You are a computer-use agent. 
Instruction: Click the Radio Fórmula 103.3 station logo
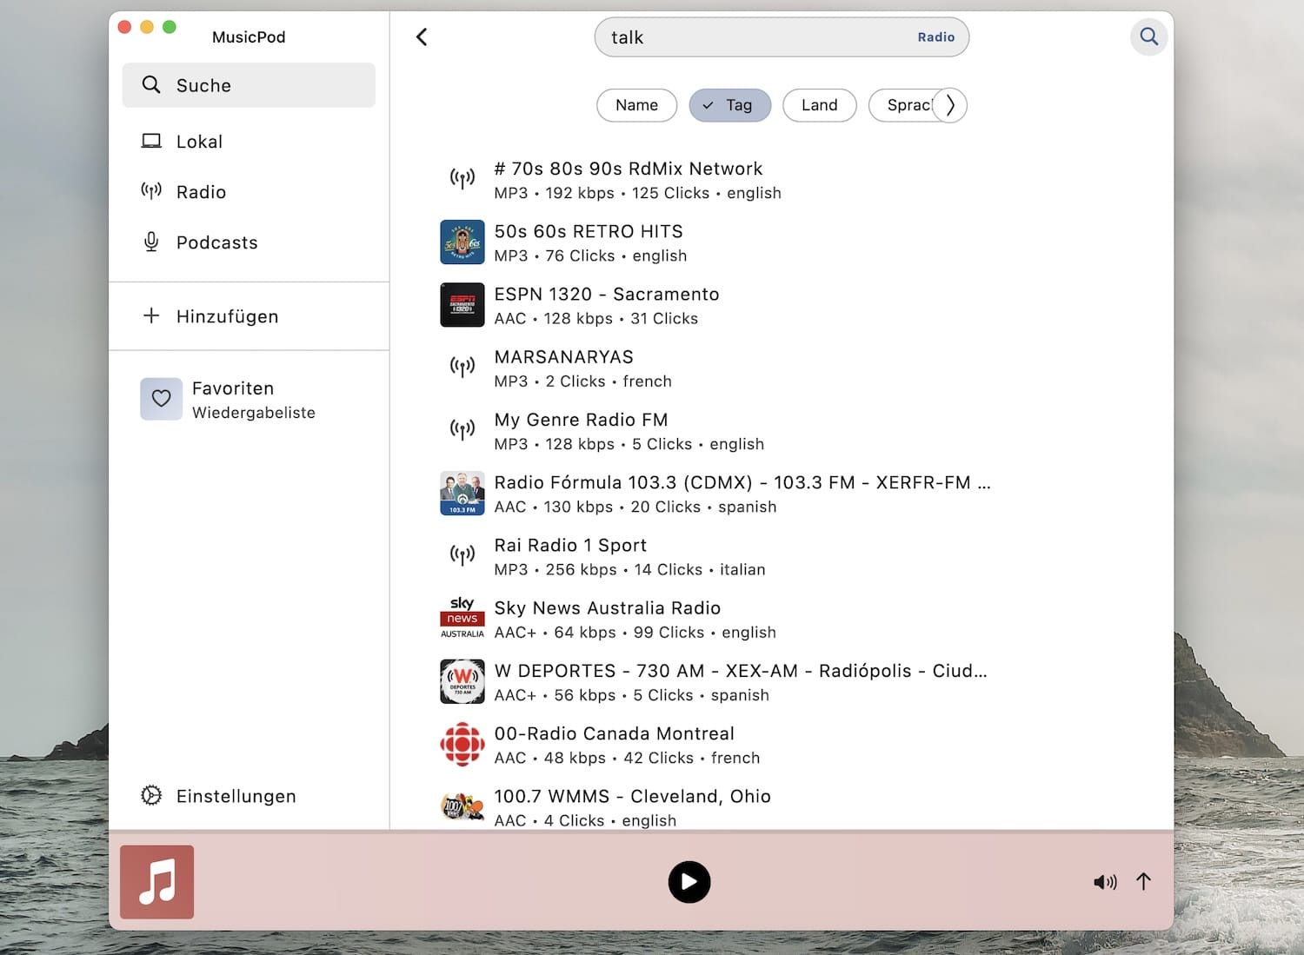click(x=462, y=494)
